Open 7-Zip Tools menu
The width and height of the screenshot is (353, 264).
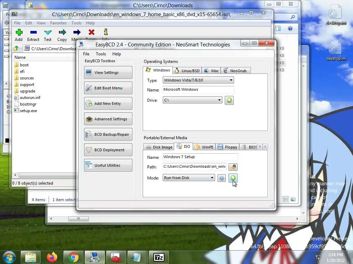[76, 23]
